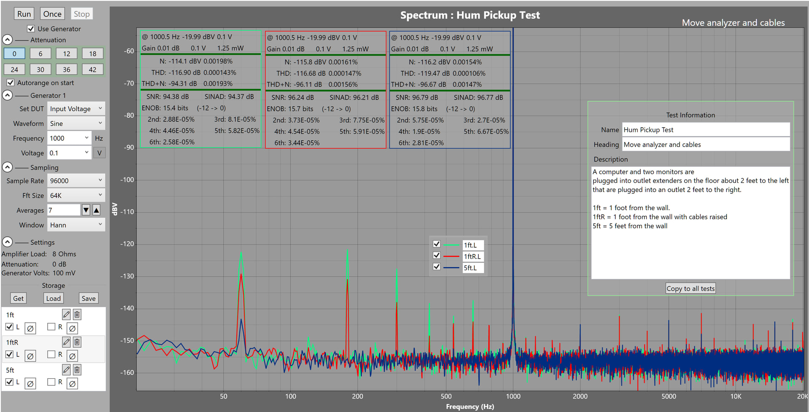
Task: Increase Averages with the up arrow
Action: click(96, 210)
